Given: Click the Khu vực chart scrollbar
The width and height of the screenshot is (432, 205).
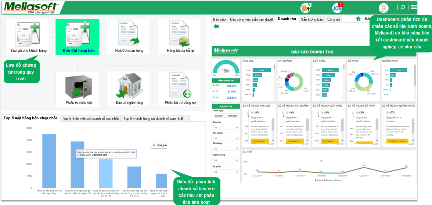Looking at the screenshot, I should (274, 67).
